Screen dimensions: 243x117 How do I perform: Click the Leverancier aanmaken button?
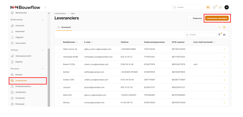(217, 18)
